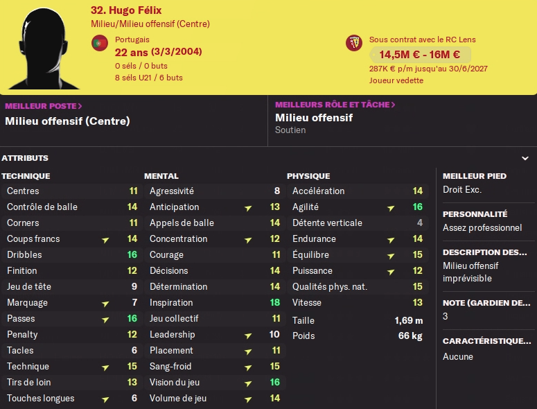
Task: Select the Inspiration attribute row
Action: point(213,303)
